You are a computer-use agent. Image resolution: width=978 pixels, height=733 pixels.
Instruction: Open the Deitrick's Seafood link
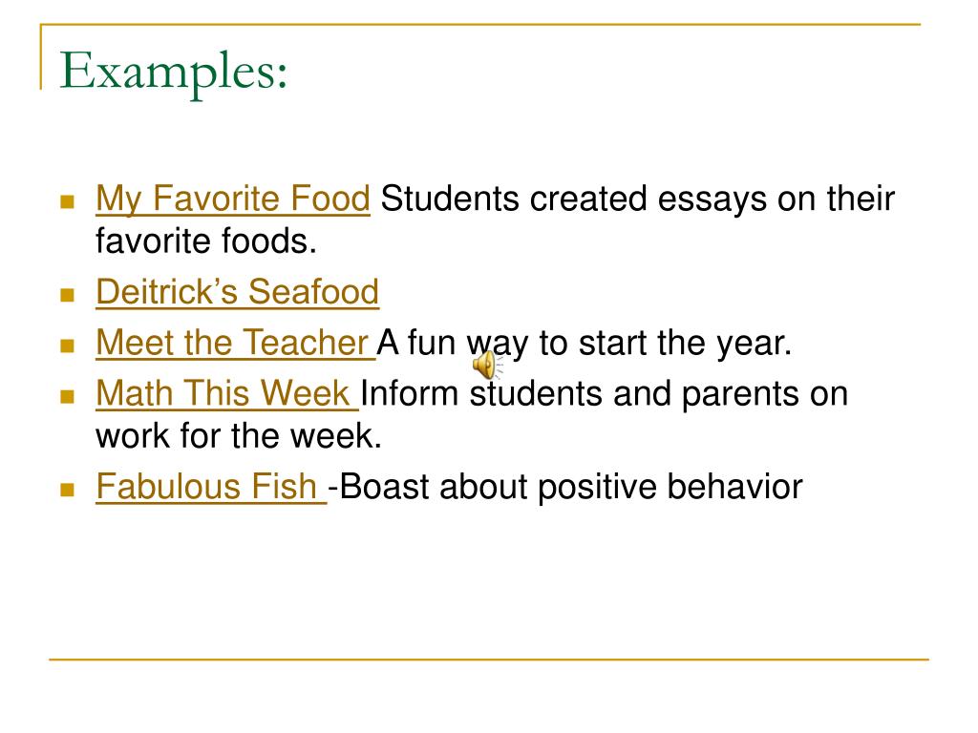(237, 292)
